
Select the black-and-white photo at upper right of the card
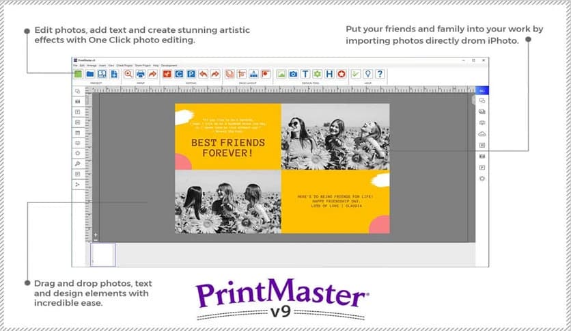[335, 137]
